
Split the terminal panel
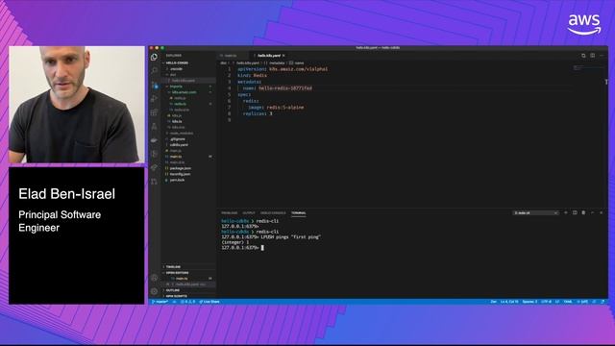pyautogui.click(x=575, y=212)
